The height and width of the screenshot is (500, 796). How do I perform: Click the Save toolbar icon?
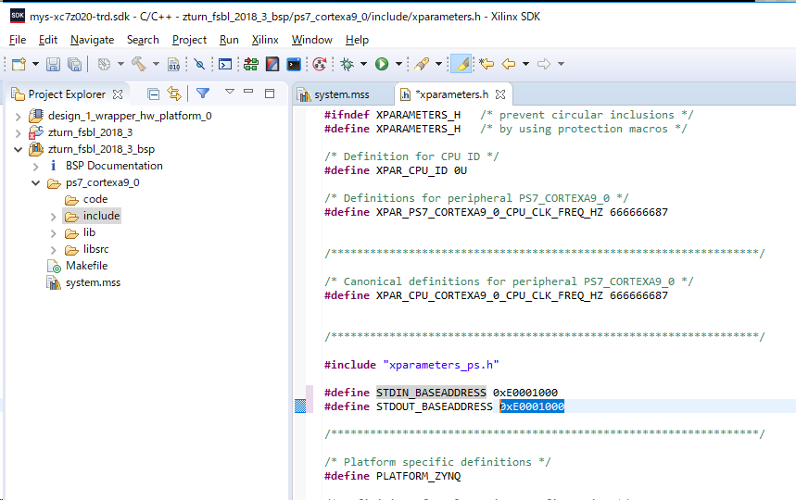[x=53, y=64]
